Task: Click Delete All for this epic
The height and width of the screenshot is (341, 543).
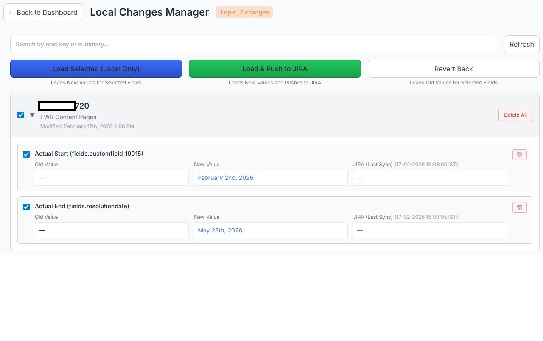Action: point(515,115)
